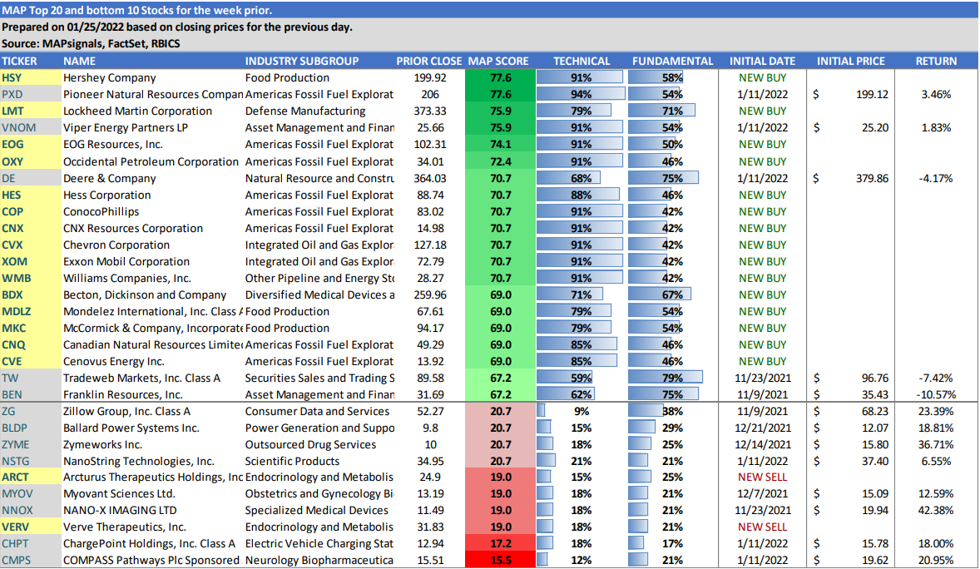Click initial price 19.62

click(875, 560)
